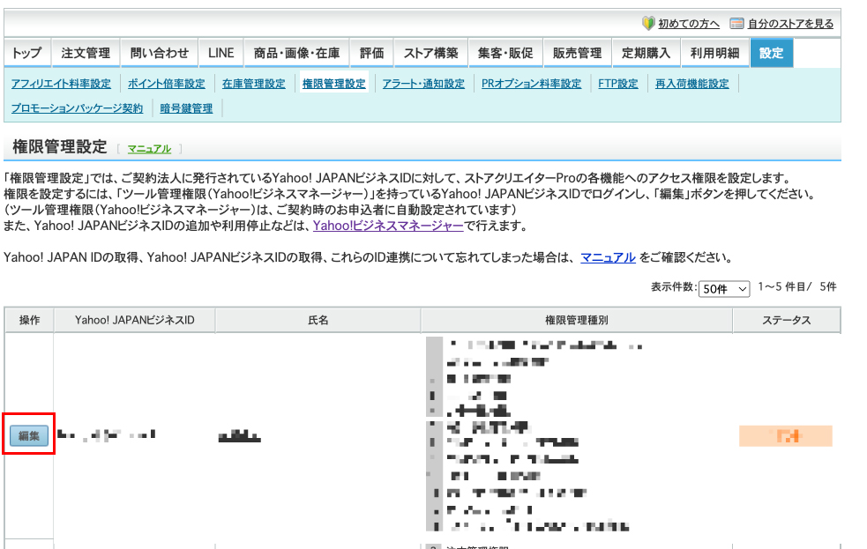Viewport: 867px width, 549px height.
Task: Open the ストア構築 tab
Action: coord(431,53)
